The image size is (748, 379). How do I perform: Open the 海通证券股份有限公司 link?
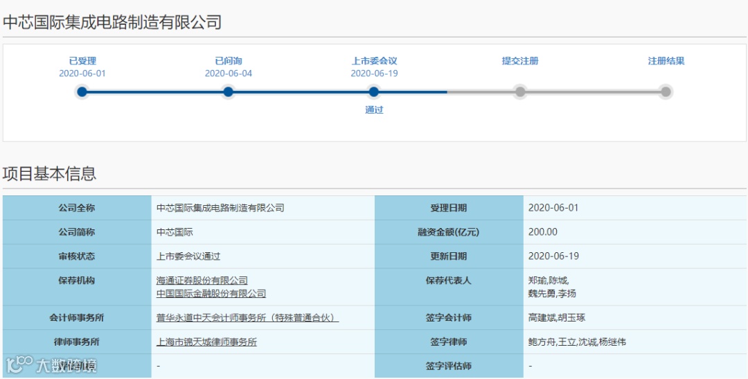point(202,281)
